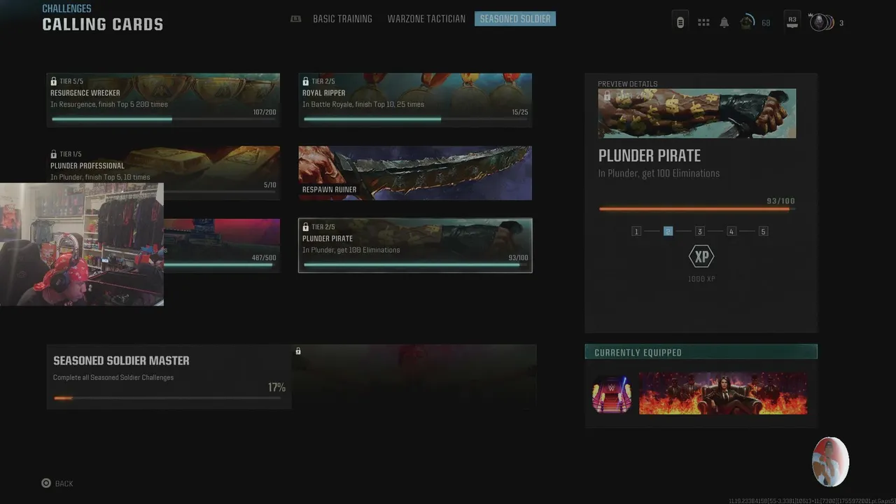This screenshot has height=504, width=896.
Task: Click the lock icon on Plunder Professional card
Action: click(x=54, y=154)
